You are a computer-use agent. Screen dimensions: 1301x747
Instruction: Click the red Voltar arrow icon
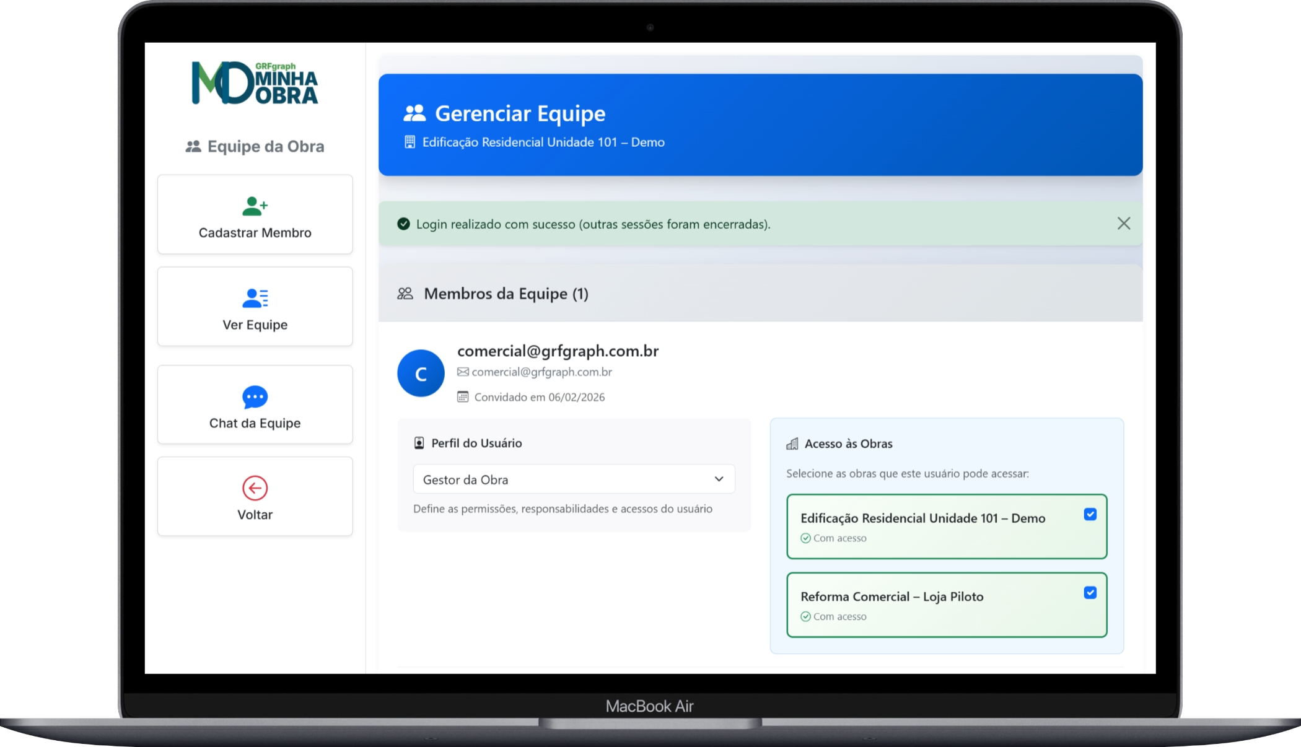tap(255, 488)
